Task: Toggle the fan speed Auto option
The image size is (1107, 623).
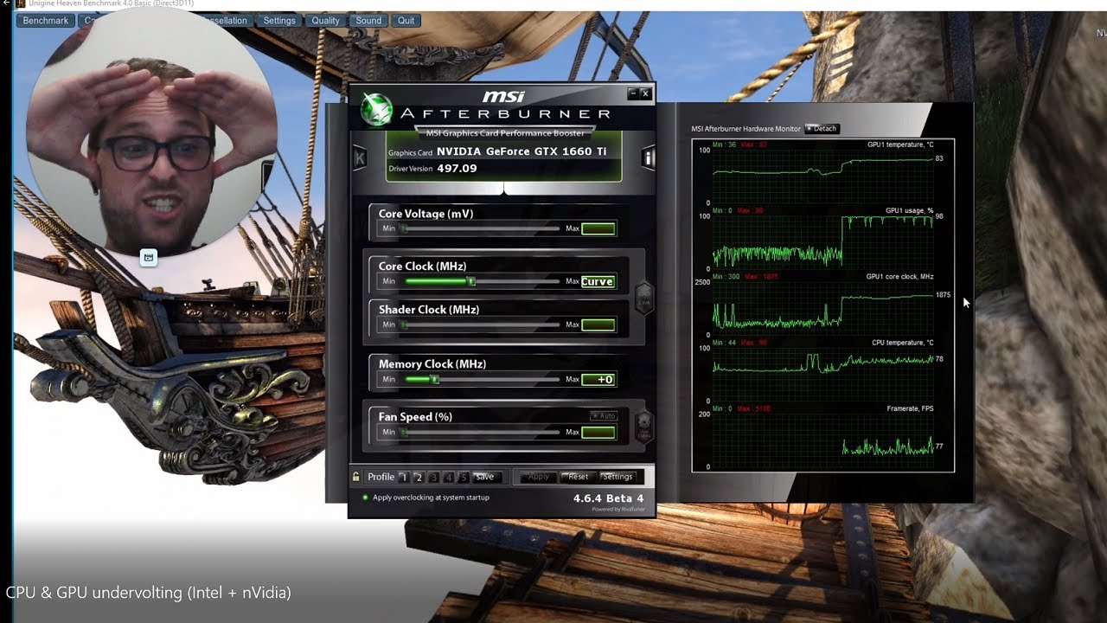Action: [604, 416]
